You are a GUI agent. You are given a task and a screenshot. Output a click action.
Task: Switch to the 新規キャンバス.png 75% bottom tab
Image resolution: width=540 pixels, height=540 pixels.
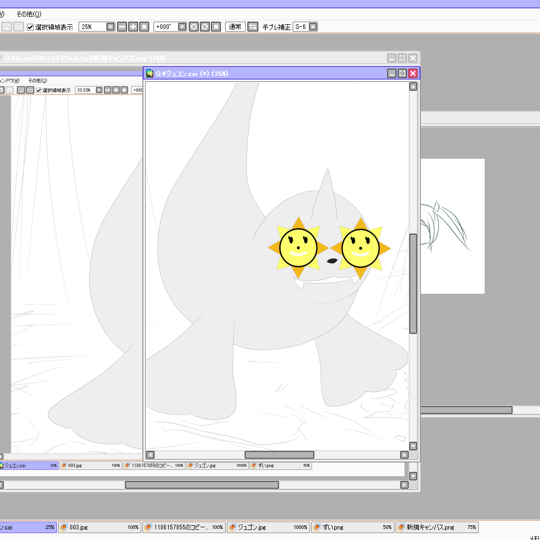[437, 527]
